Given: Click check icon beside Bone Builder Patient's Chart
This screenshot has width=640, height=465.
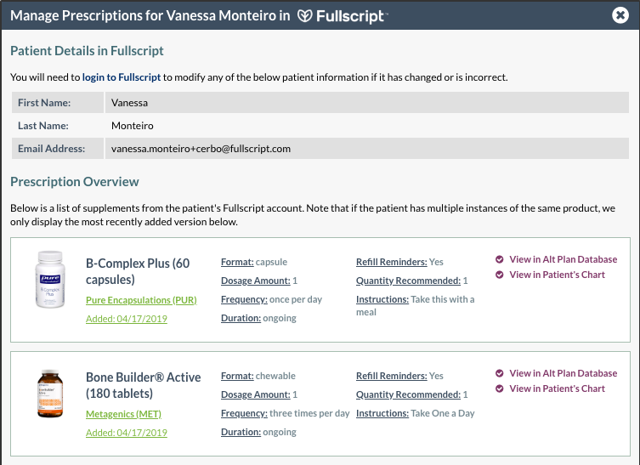Looking at the screenshot, I should (x=499, y=388).
